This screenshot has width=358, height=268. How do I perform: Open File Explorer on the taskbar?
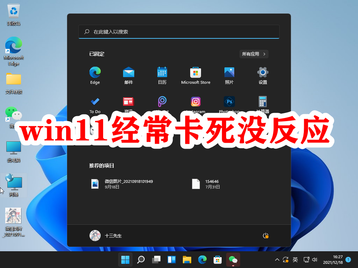point(187,260)
